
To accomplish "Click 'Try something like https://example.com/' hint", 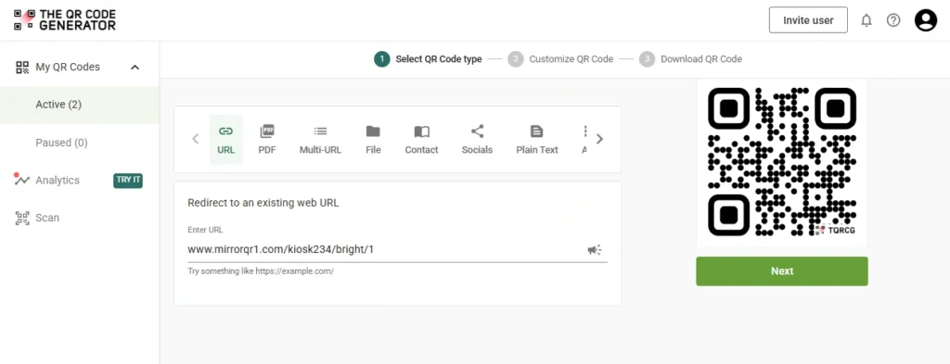I will click(x=261, y=271).
